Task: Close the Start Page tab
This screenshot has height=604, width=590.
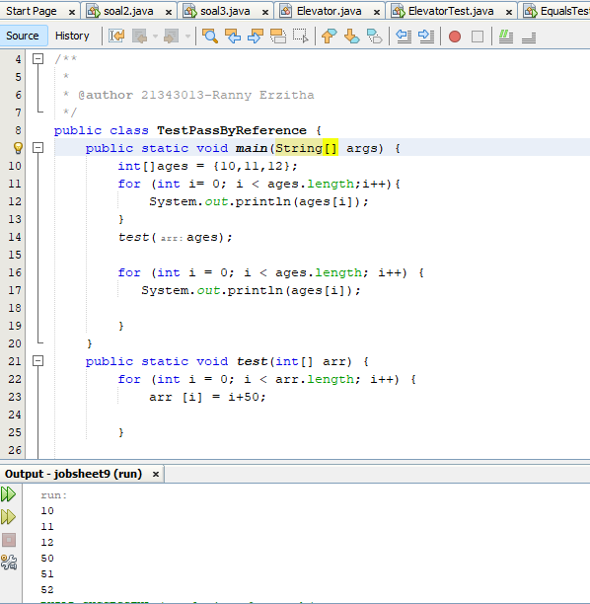Action: (x=72, y=12)
